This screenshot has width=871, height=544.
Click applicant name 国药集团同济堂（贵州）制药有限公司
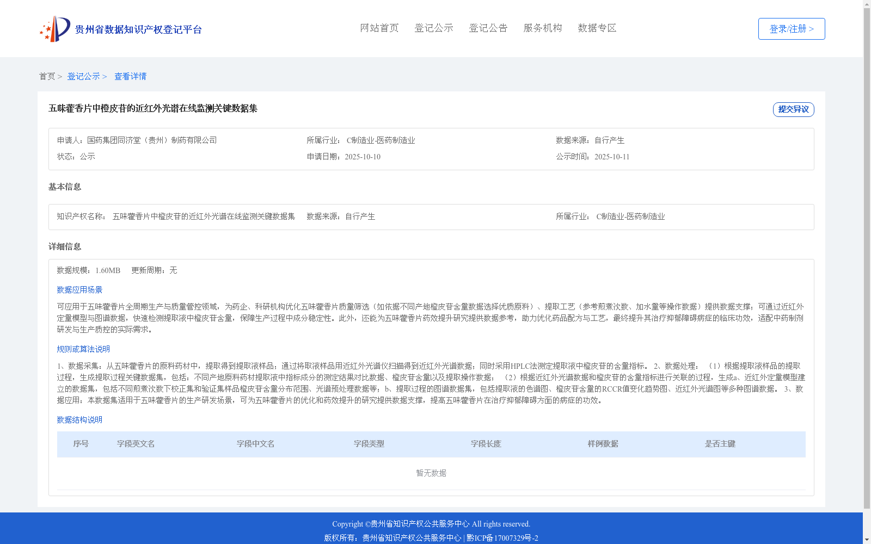152,140
